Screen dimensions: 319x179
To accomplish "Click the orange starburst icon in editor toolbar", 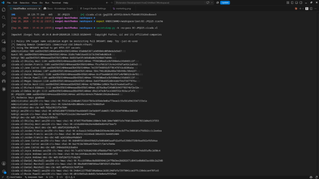I will point(296,8).
